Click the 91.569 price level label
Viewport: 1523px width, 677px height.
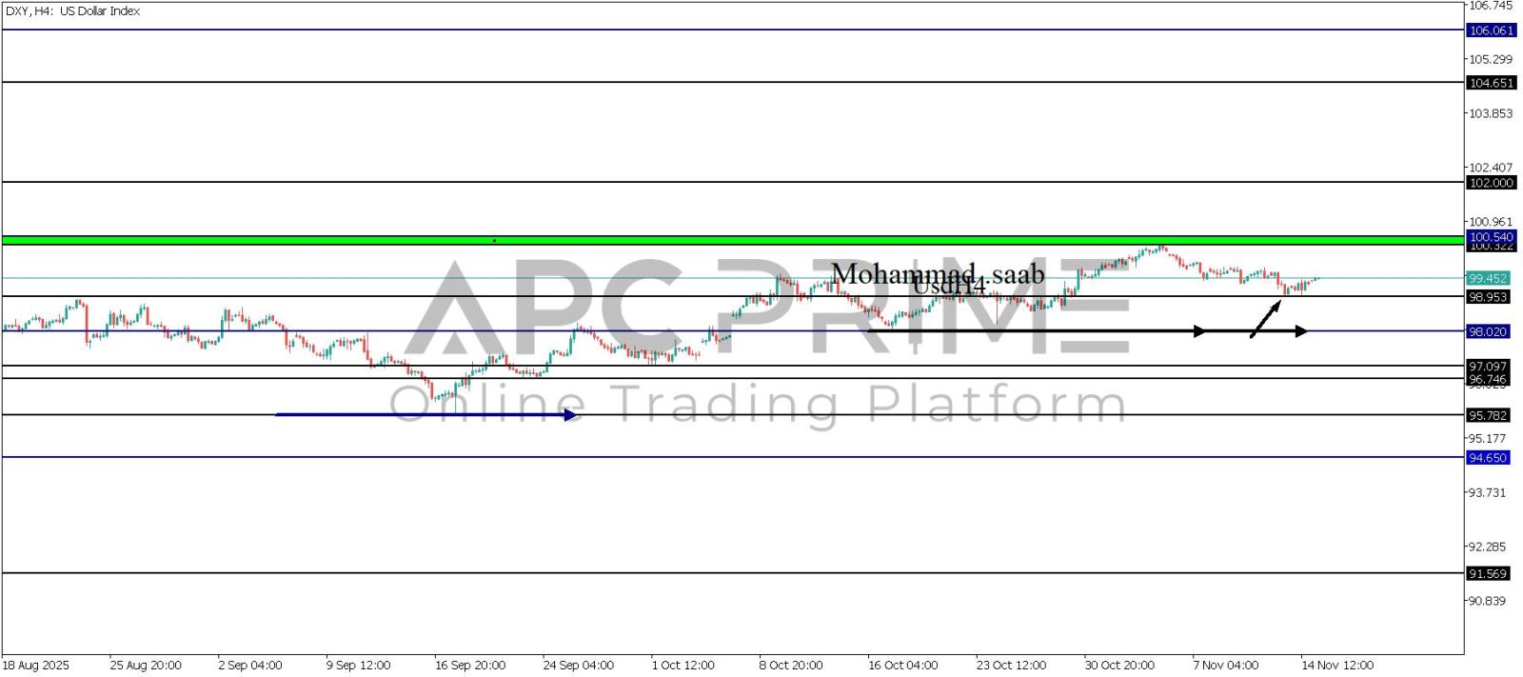click(1487, 573)
